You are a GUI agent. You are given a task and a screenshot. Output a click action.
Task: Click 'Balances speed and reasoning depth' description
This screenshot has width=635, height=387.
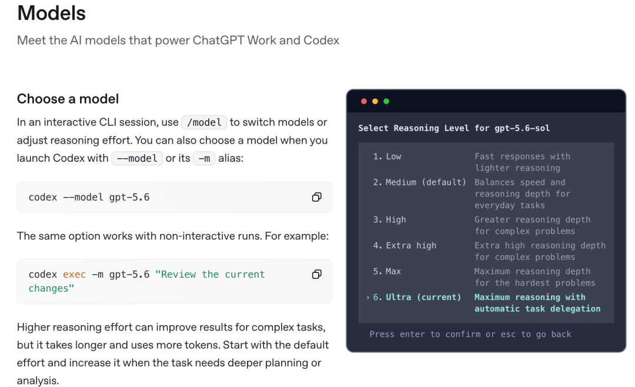point(523,193)
